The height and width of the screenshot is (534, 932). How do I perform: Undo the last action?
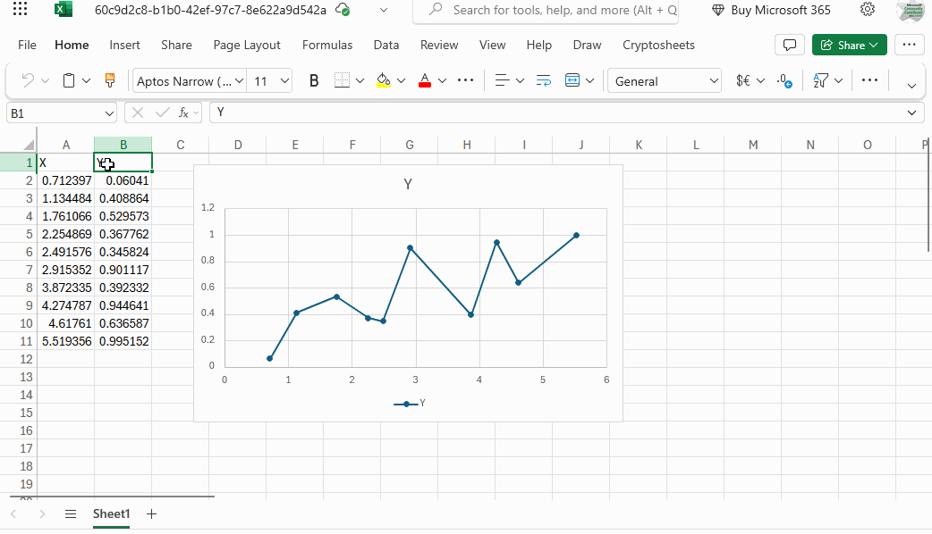(27, 80)
